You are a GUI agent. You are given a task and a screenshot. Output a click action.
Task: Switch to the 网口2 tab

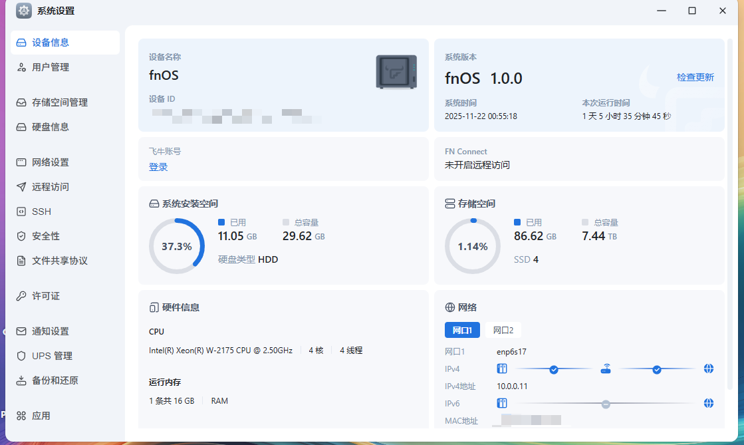click(503, 330)
